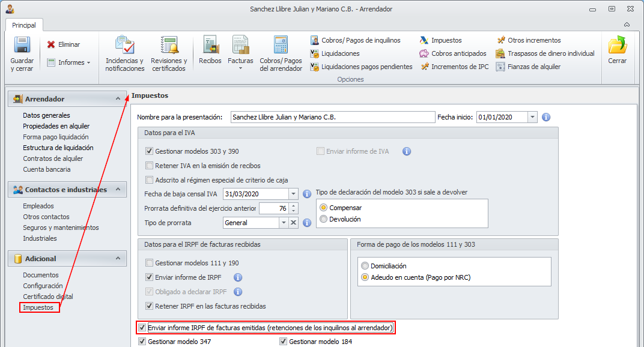Open Liquidaciones option
The image size is (644, 347).
[335, 53]
